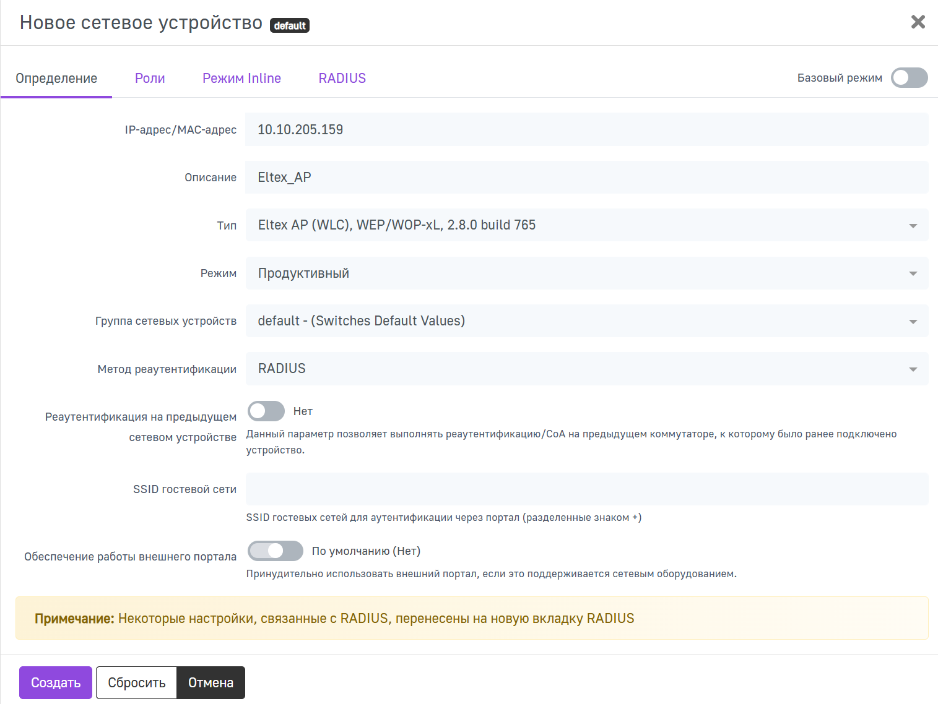Switch to the Роли tab
This screenshot has height=704, width=938.
(150, 79)
